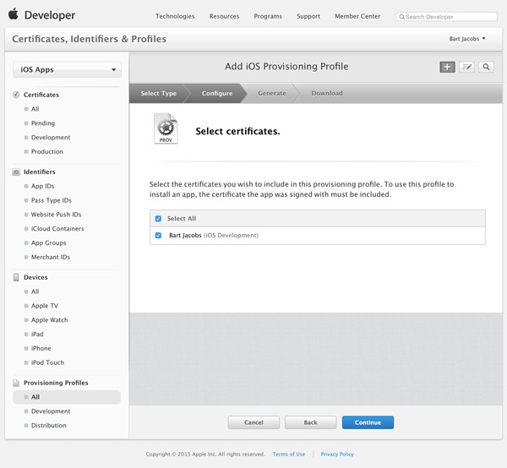Screen dimensions: 507x468
Task: Click the Devices section heading
Action: tap(35, 277)
